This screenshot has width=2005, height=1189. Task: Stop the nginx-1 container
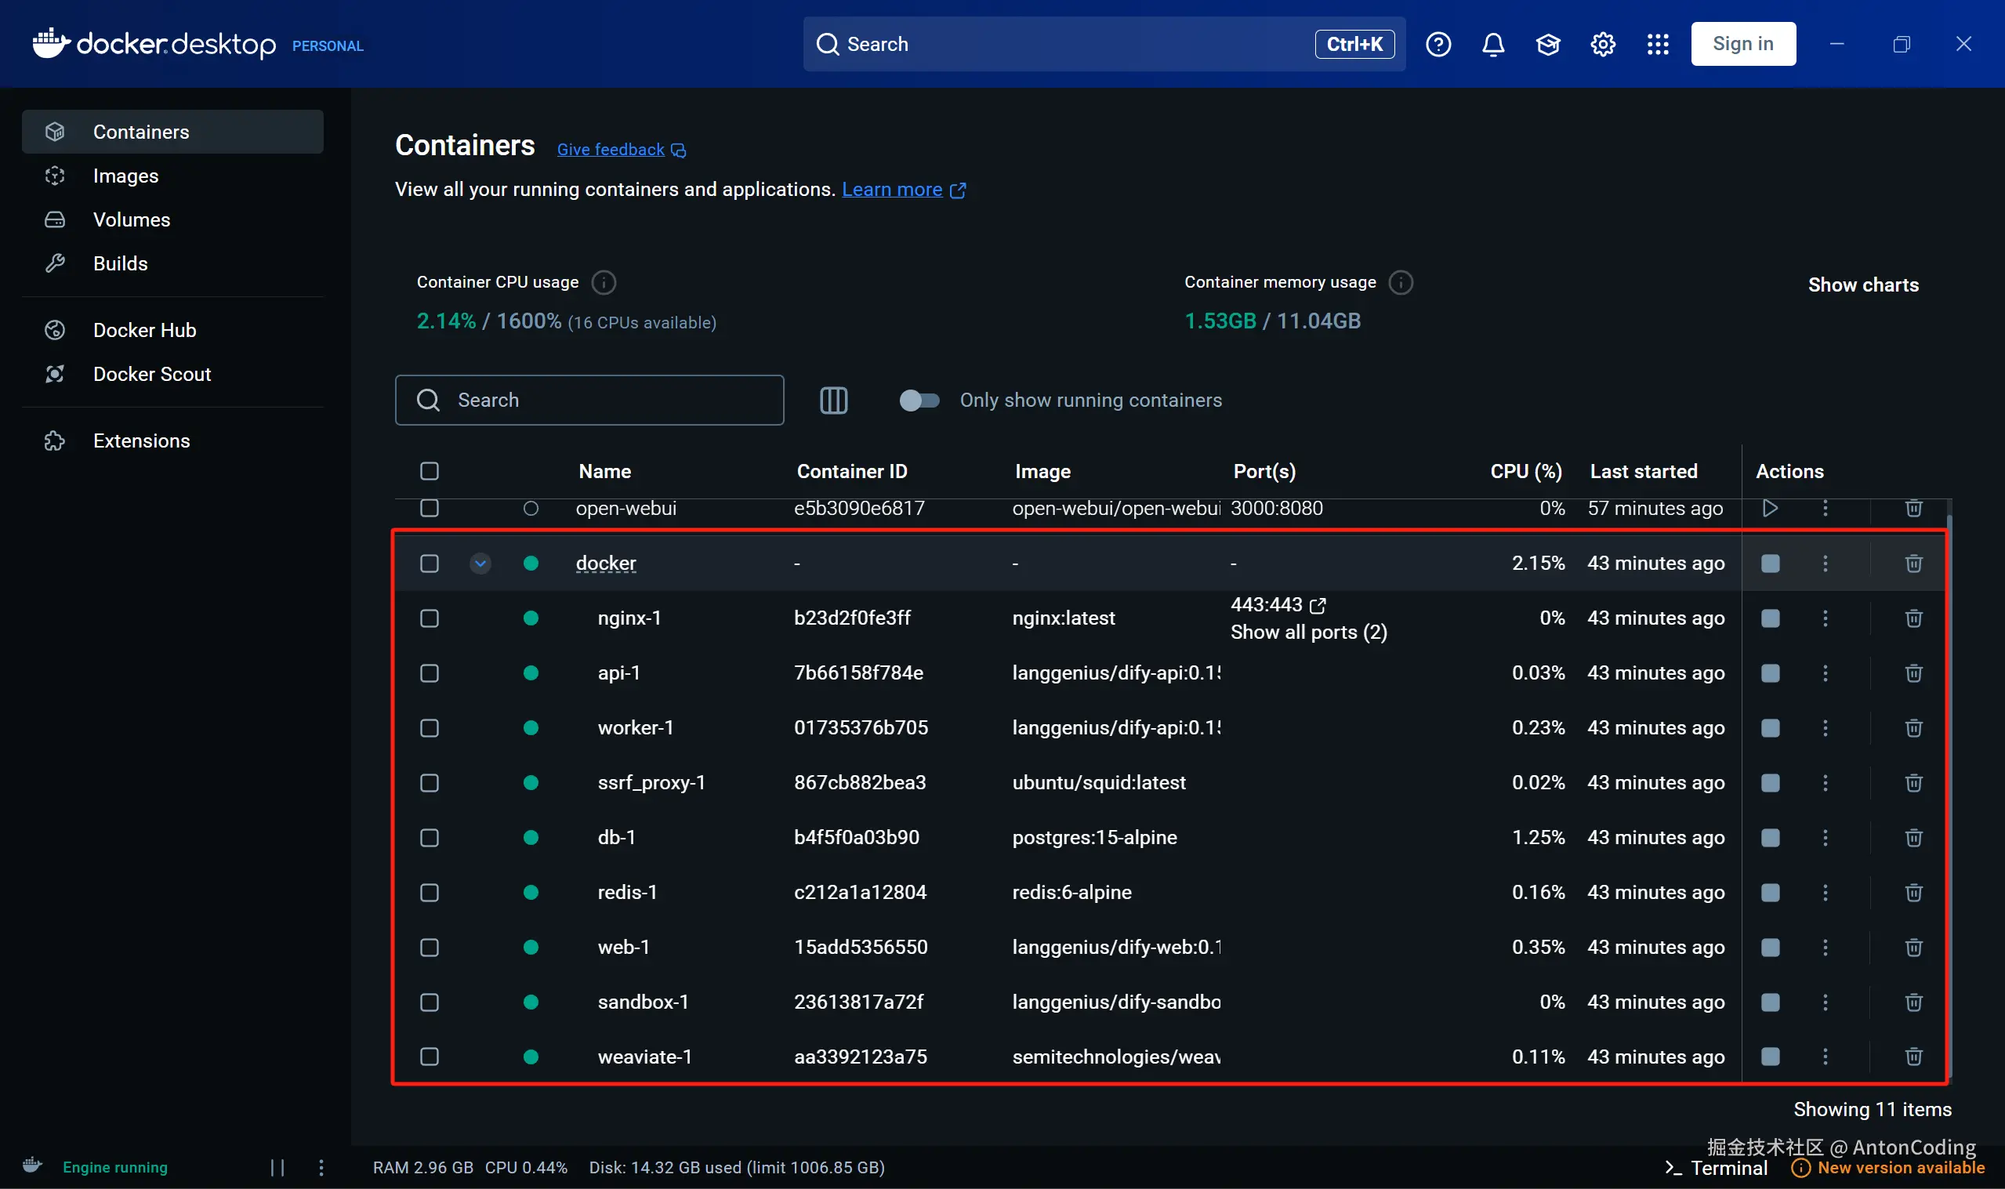click(x=1771, y=618)
